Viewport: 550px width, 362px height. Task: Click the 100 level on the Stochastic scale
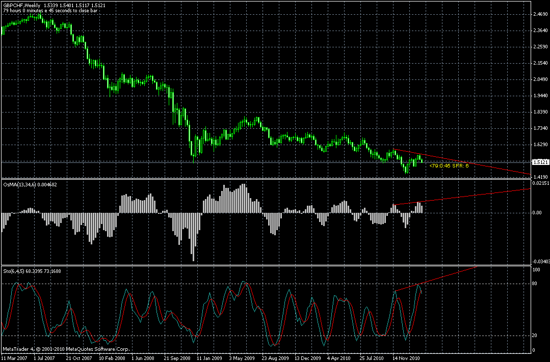(x=536, y=270)
